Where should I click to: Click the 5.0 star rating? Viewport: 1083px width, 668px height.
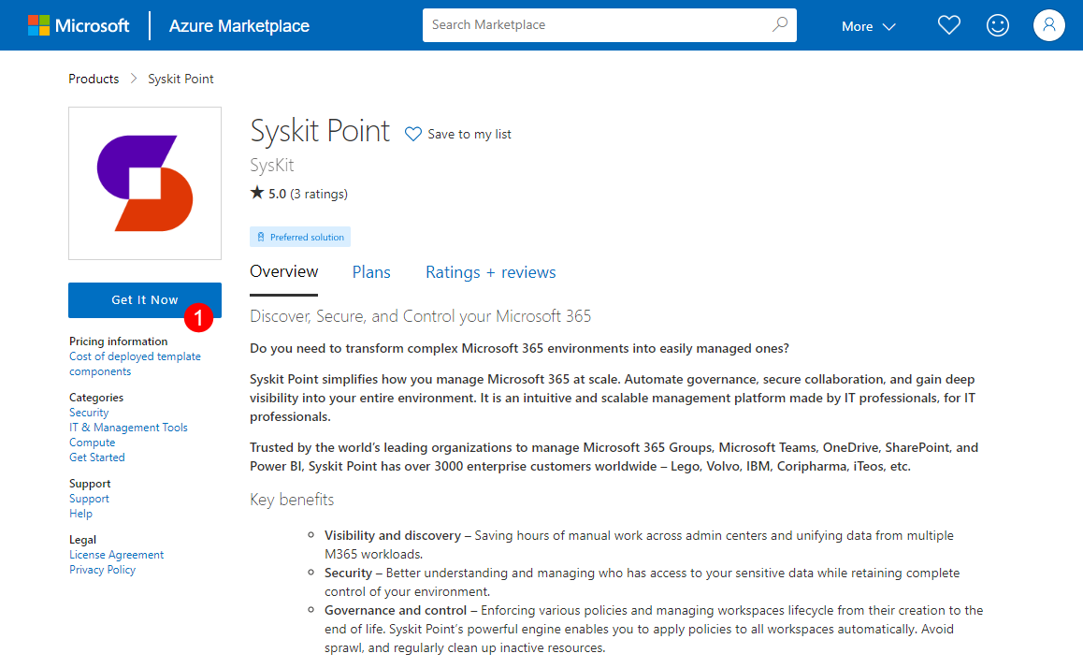coord(273,194)
